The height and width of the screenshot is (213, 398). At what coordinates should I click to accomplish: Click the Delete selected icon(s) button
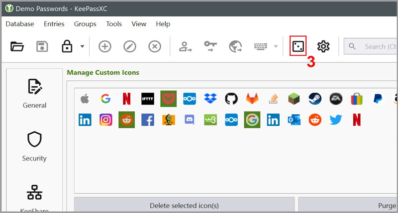(x=184, y=206)
